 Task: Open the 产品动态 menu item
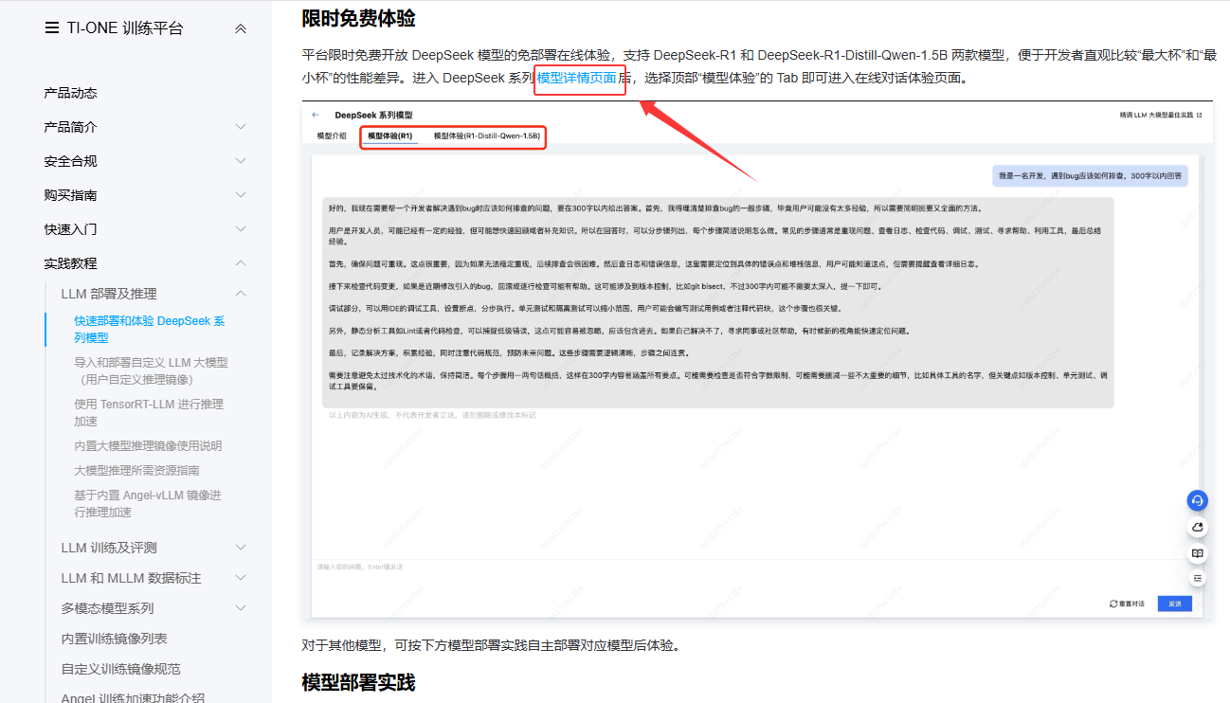pyautogui.click(x=71, y=93)
